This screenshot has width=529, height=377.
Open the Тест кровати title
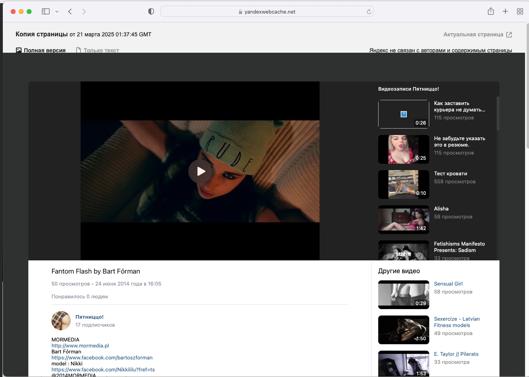(x=450, y=173)
